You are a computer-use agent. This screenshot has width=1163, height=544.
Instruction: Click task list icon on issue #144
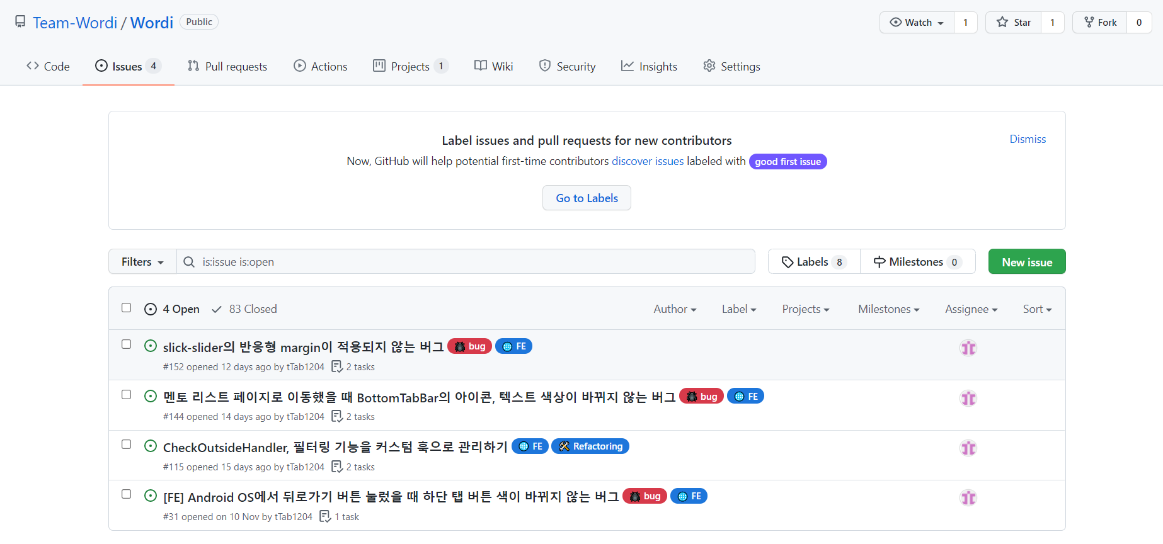click(x=337, y=416)
